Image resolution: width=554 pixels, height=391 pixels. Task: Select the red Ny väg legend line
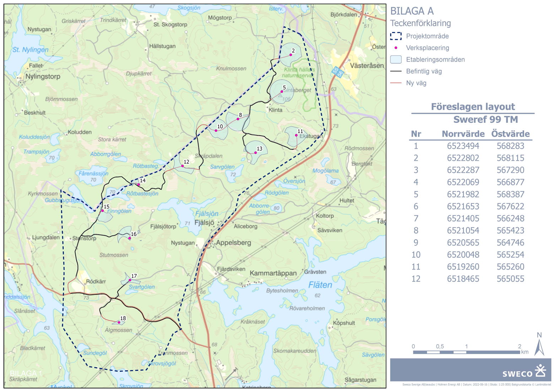[396, 83]
